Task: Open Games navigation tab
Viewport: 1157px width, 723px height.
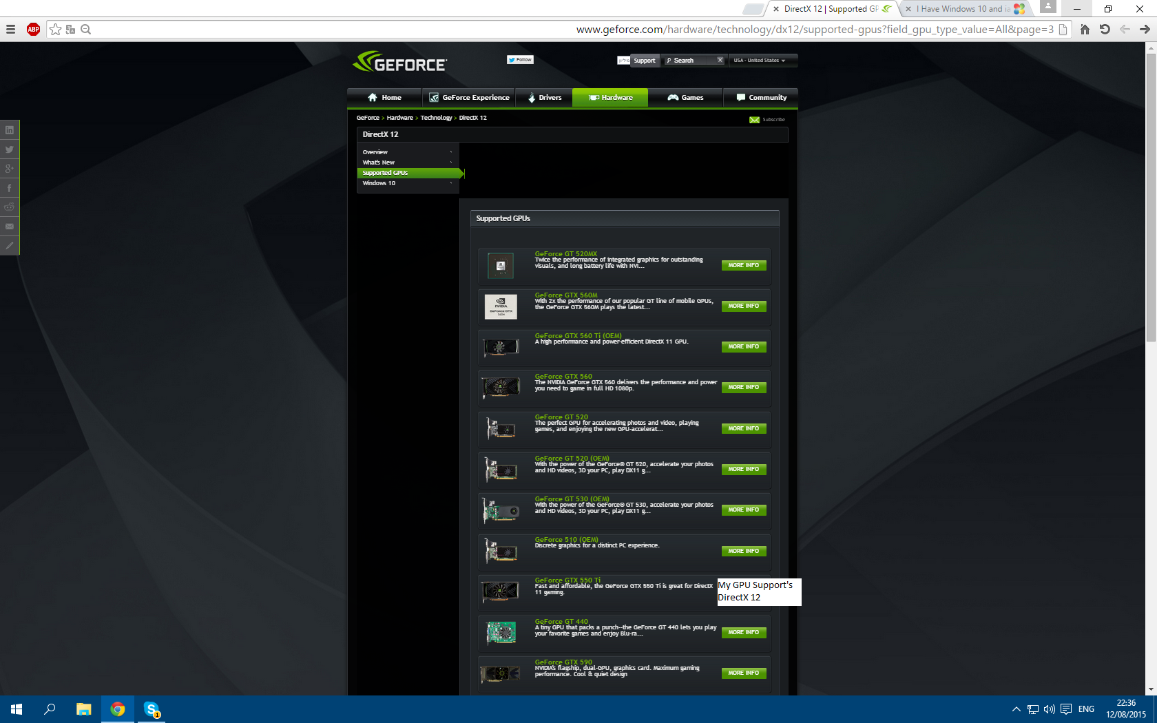Action: coord(686,98)
